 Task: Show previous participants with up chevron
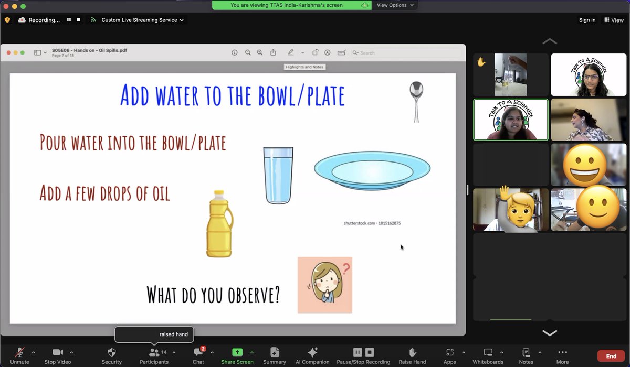point(550,41)
